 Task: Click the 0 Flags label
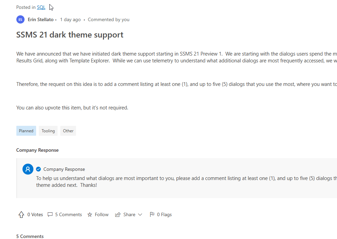(x=164, y=214)
